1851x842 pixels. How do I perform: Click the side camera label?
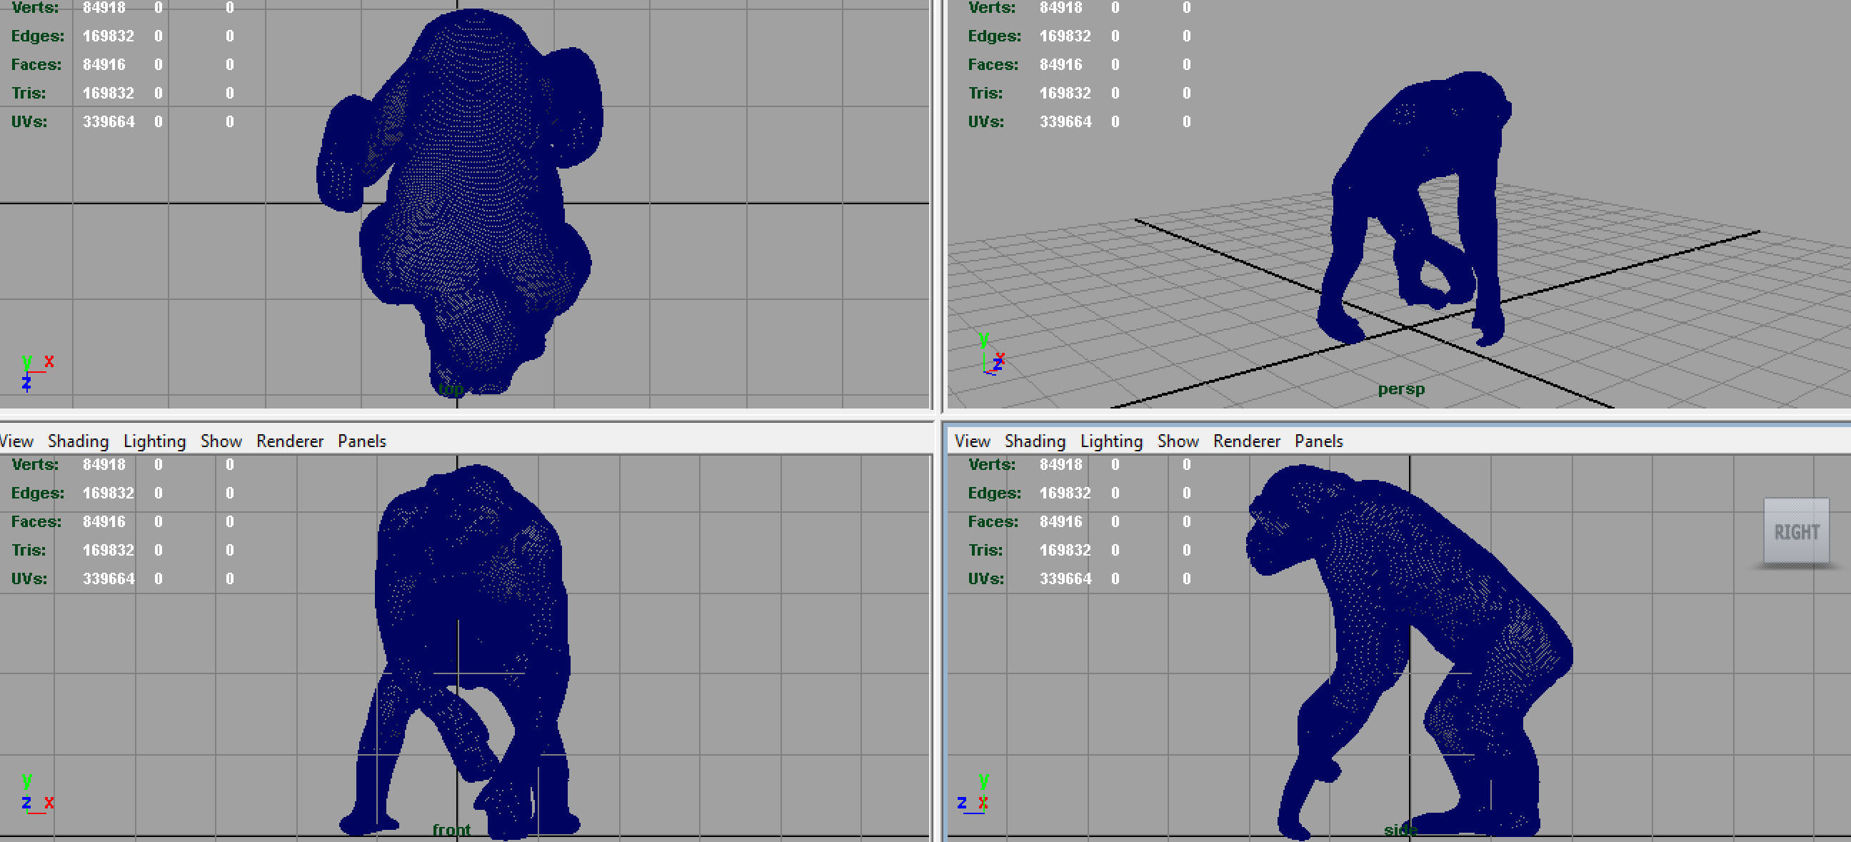point(1400,830)
